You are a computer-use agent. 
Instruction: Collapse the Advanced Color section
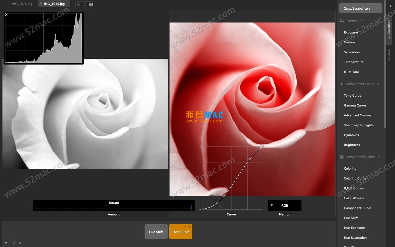(x=379, y=157)
